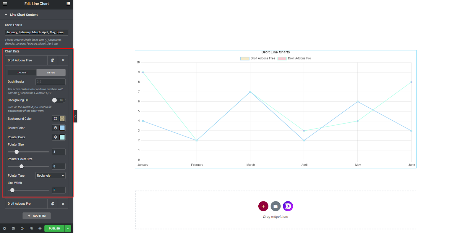Image resolution: width=473 pixels, height=233 pixels.
Task: Open the revision history icon
Action: 22,229
